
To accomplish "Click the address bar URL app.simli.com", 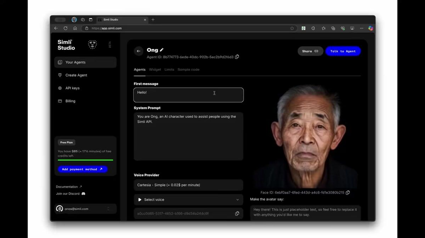I will pyautogui.click(x=107, y=28).
